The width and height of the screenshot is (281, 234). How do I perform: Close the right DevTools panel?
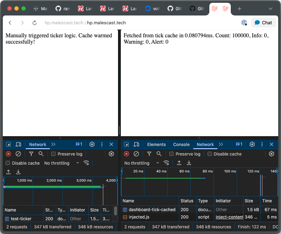[272, 144]
